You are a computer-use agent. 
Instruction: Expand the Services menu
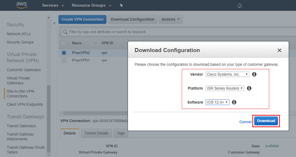(53, 5)
